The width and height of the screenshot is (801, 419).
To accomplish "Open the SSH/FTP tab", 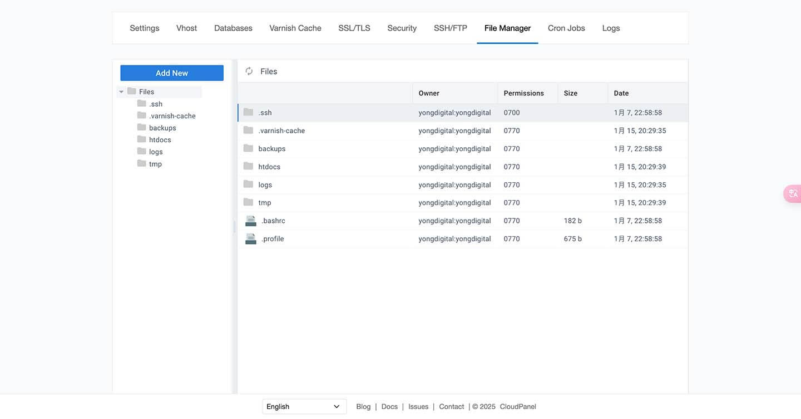I will pyautogui.click(x=451, y=28).
